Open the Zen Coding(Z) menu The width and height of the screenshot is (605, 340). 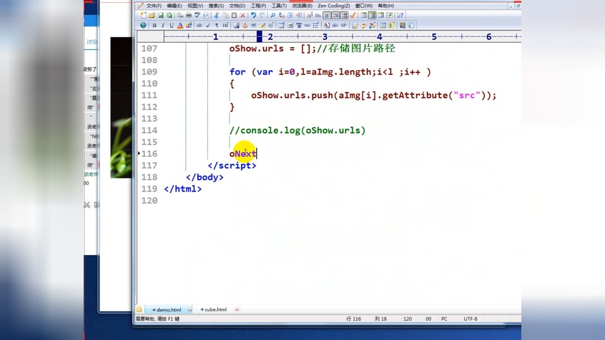pyautogui.click(x=334, y=6)
